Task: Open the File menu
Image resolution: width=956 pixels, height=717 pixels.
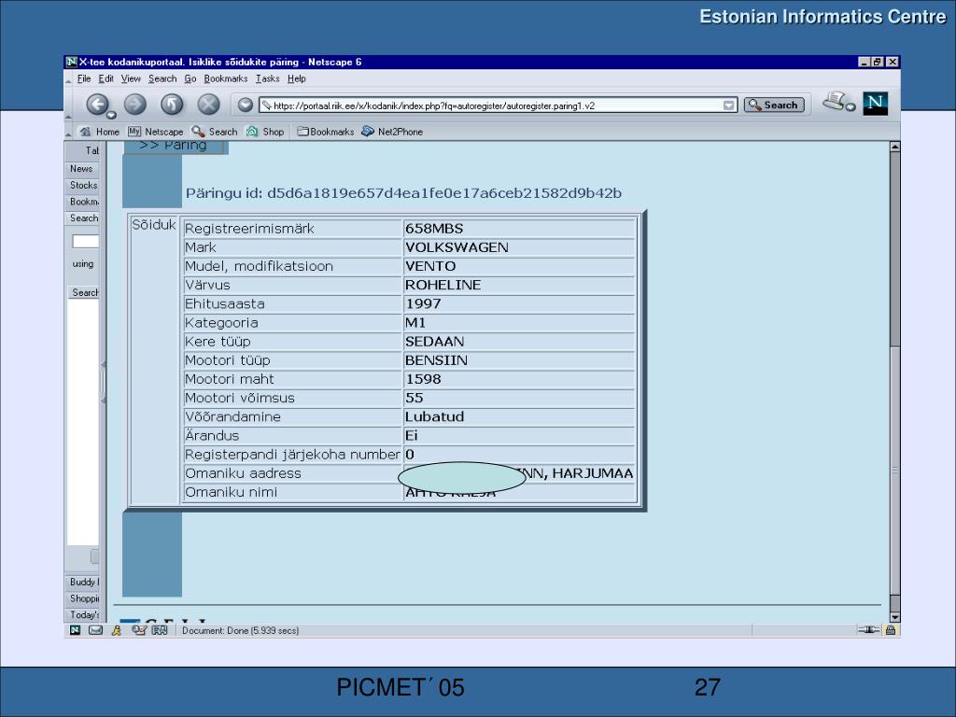Action: (x=84, y=78)
